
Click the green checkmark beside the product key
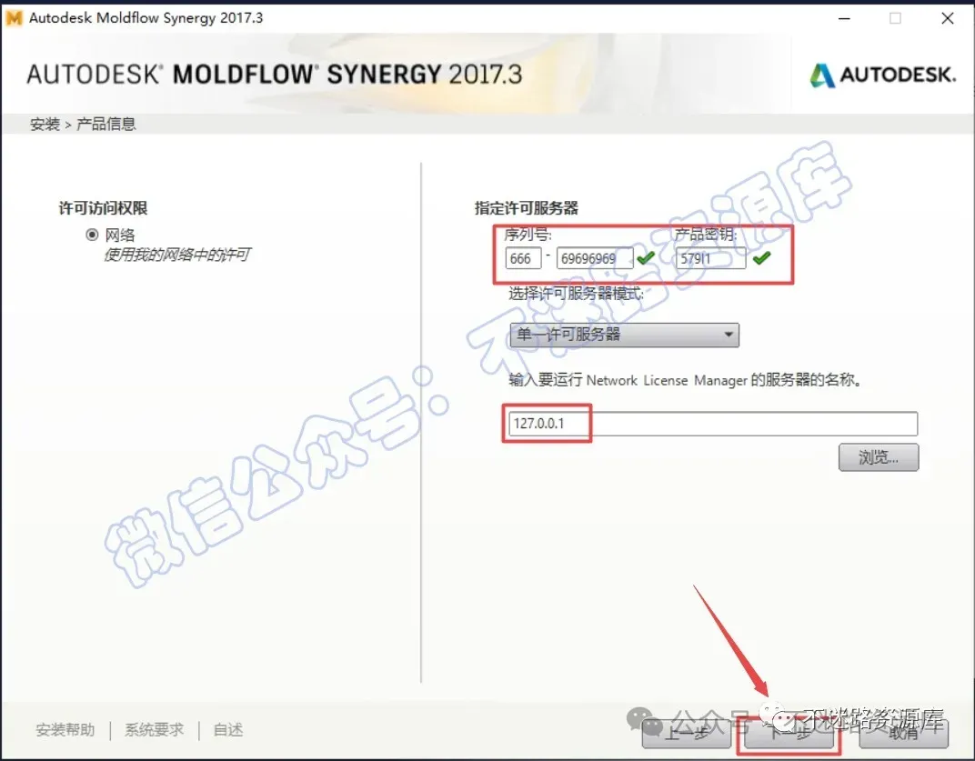click(x=762, y=256)
